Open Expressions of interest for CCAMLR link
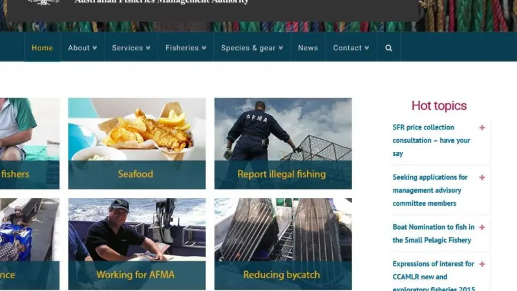The image size is (517, 291). pyautogui.click(x=434, y=277)
